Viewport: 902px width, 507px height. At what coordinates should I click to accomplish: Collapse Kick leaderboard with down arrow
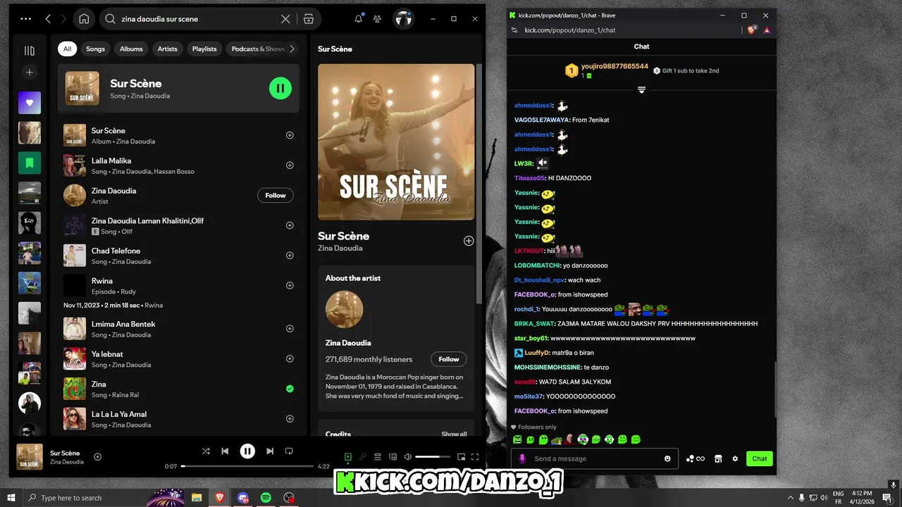pos(641,90)
